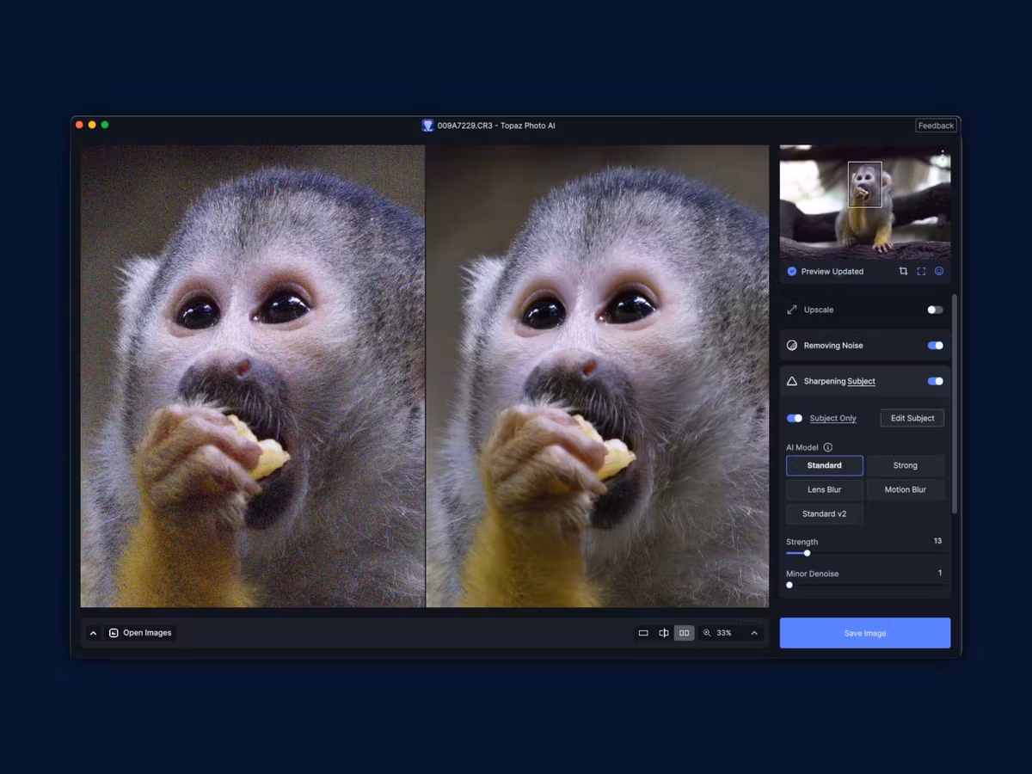Image resolution: width=1032 pixels, height=774 pixels.
Task: Choose the Motion Blur AI model
Action: click(x=906, y=489)
